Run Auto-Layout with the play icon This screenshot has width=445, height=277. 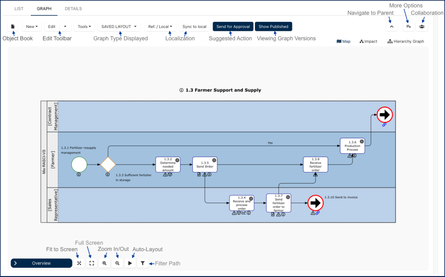click(x=130, y=263)
